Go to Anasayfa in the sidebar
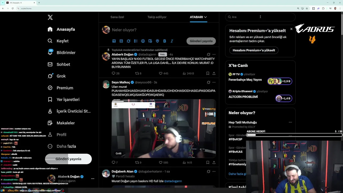The height and width of the screenshot is (193, 343). pyautogui.click(x=61, y=29)
